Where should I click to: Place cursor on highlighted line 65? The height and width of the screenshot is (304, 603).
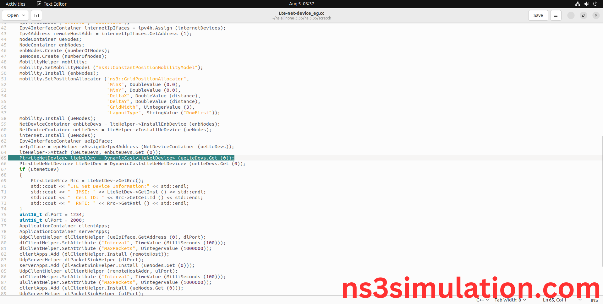126,158
